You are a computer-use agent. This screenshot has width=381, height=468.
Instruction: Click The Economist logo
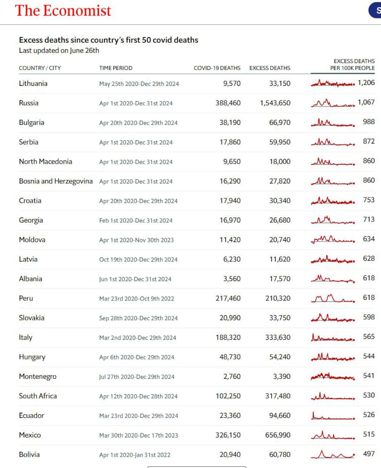click(63, 11)
